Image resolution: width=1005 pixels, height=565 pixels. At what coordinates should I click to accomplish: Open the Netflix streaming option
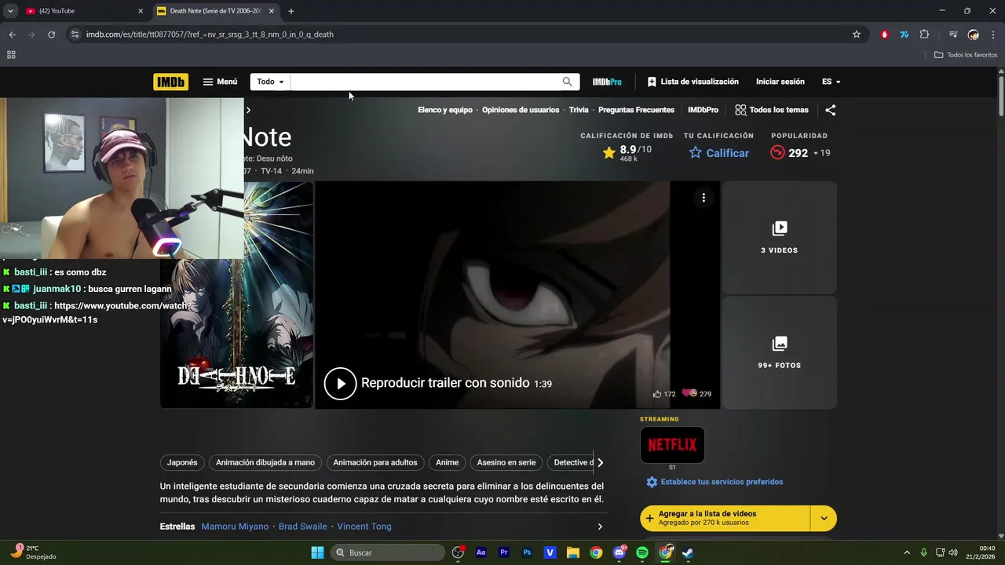pos(672,445)
